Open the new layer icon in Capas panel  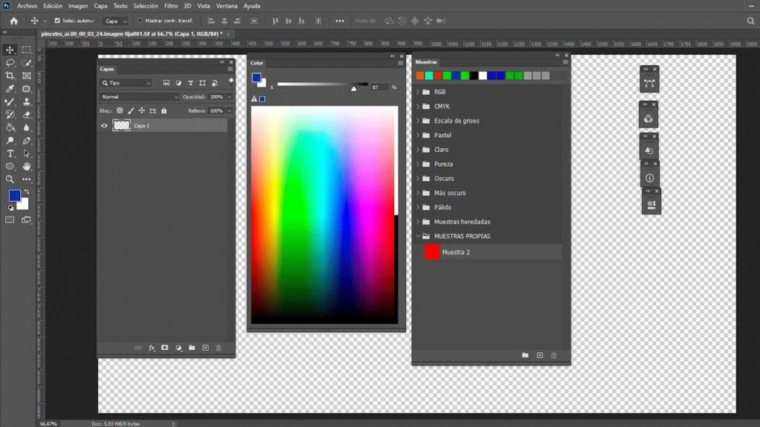pyautogui.click(x=206, y=348)
